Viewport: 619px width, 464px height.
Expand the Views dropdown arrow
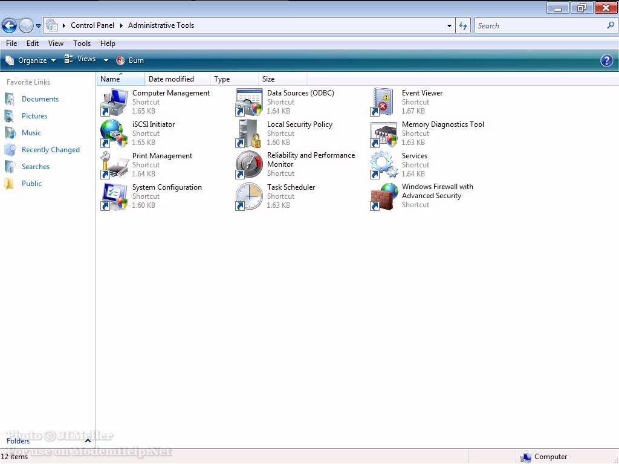click(106, 60)
